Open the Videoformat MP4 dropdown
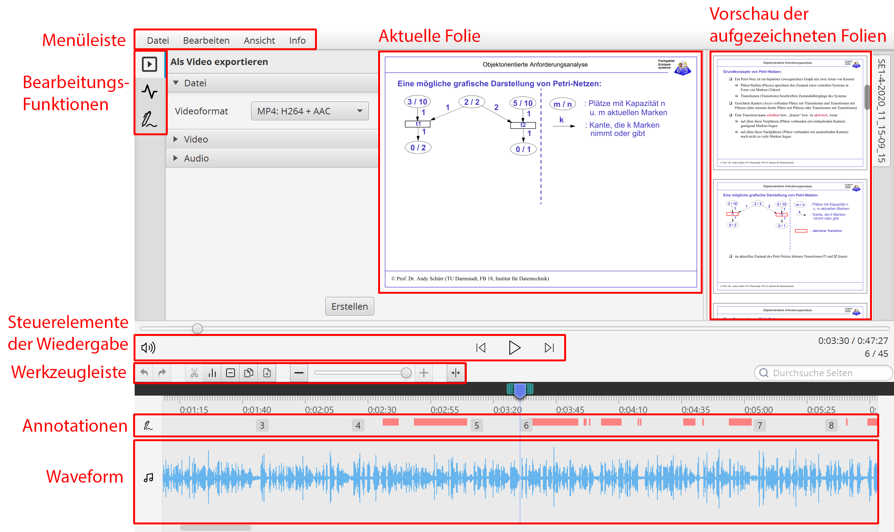 tap(310, 111)
